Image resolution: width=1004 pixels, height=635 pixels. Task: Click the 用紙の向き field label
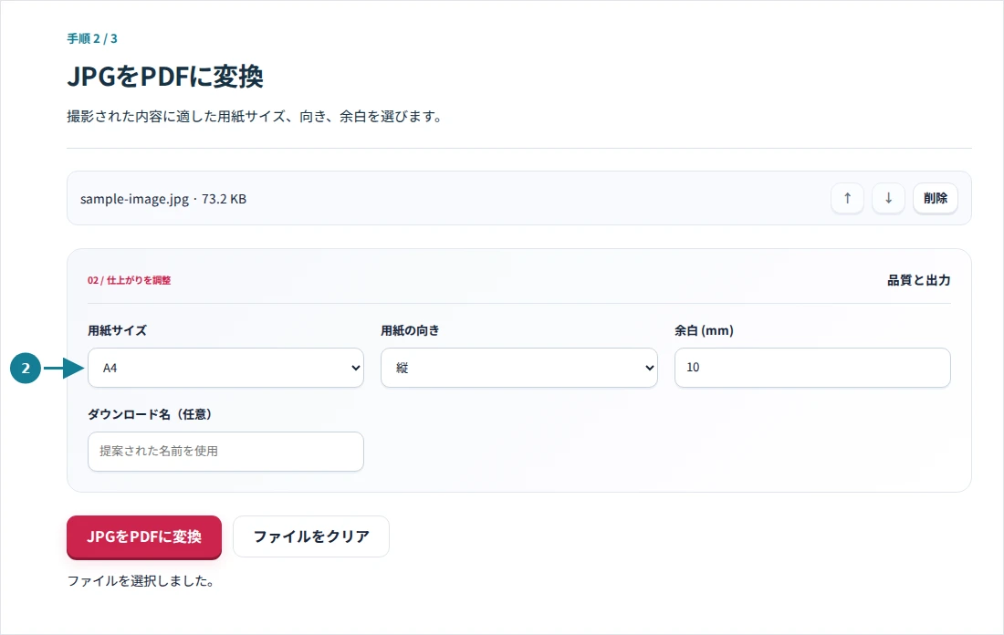pos(410,331)
